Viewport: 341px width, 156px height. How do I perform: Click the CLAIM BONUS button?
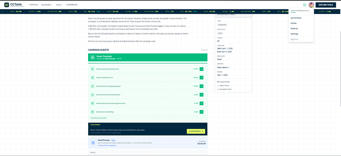coord(196,131)
